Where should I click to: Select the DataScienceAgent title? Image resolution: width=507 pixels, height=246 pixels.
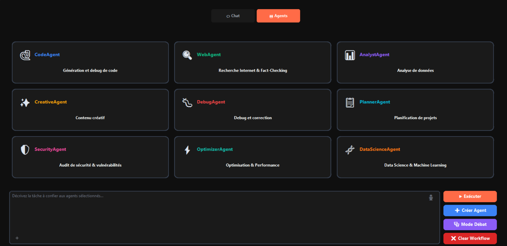pyautogui.click(x=380, y=149)
